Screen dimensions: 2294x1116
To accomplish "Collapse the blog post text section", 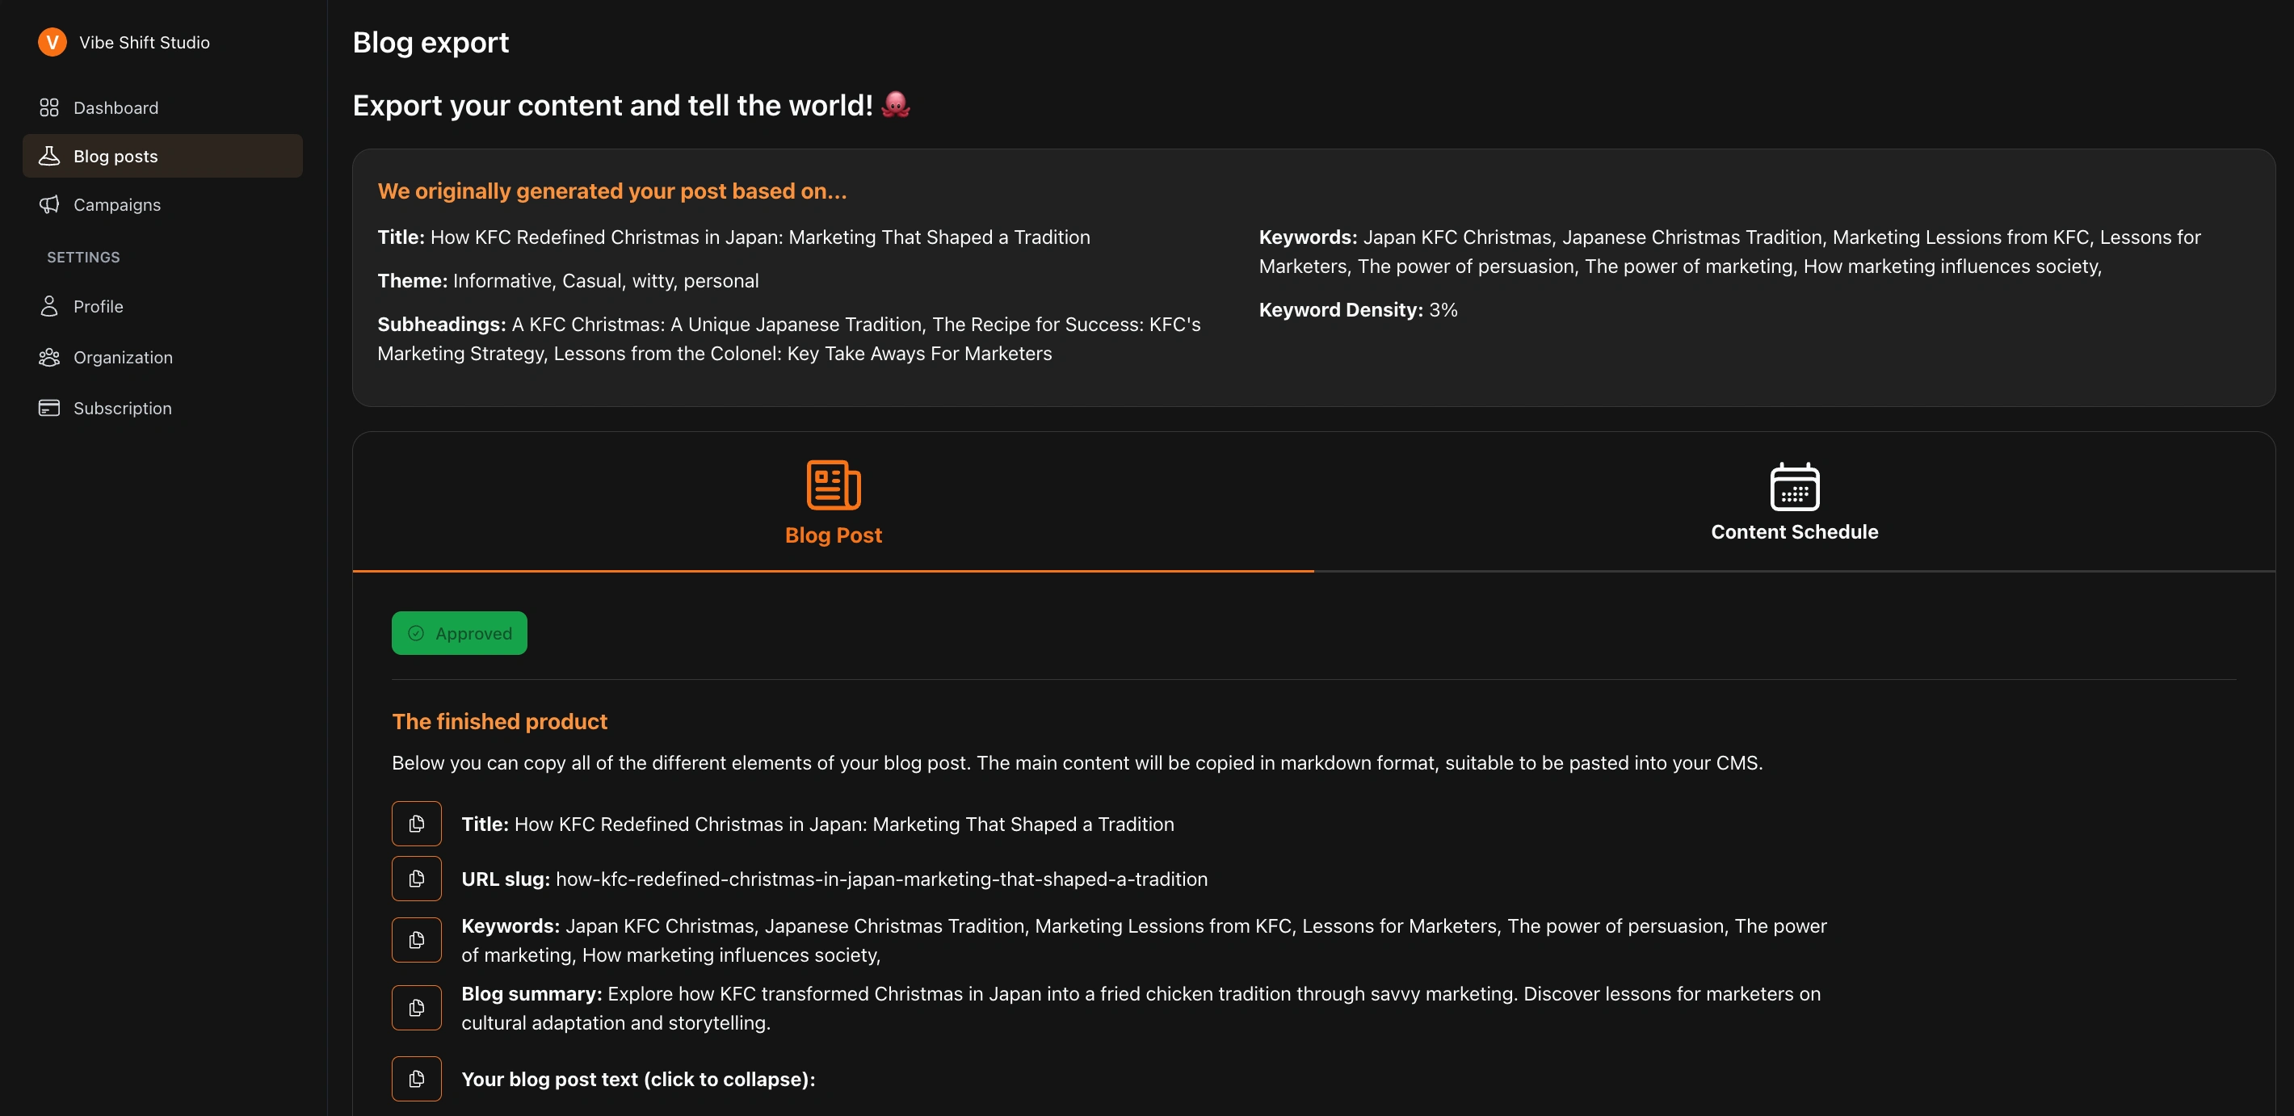I will tap(637, 1079).
